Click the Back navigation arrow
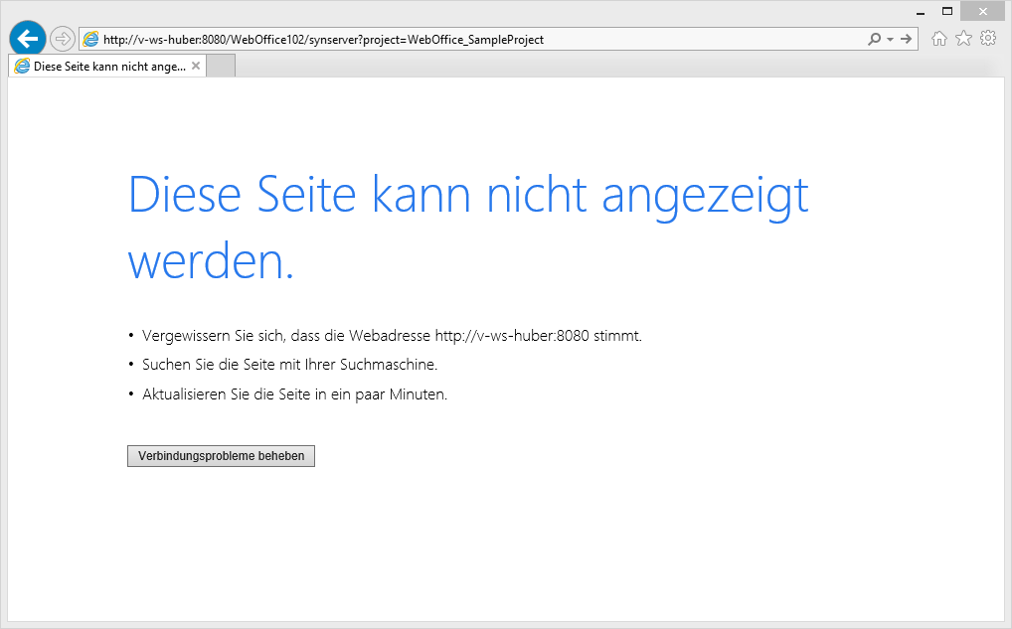This screenshot has width=1012, height=629. click(x=26, y=38)
